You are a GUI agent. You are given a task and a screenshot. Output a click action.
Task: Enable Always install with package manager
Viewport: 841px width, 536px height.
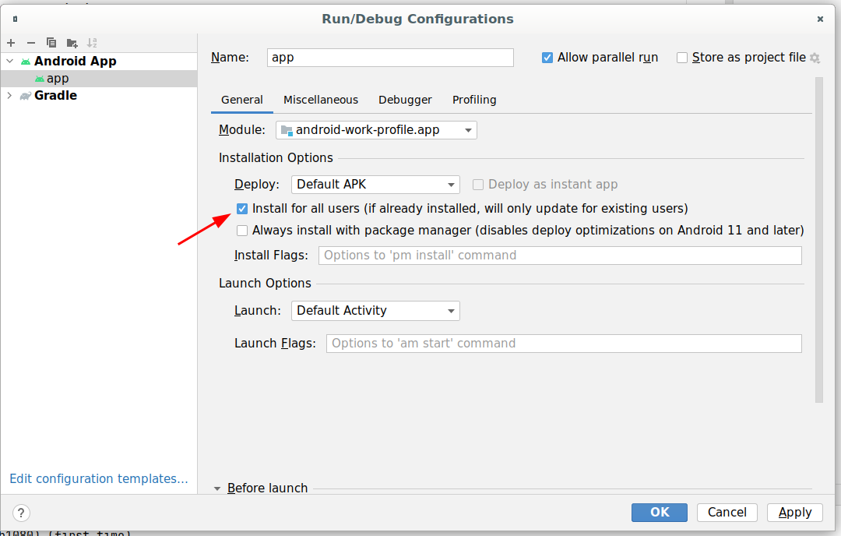point(242,231)
